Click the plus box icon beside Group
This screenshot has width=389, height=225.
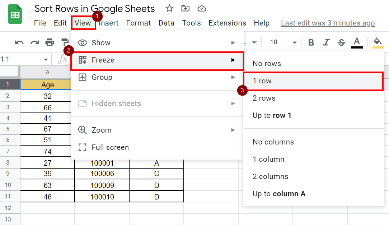tap(83, 77)
